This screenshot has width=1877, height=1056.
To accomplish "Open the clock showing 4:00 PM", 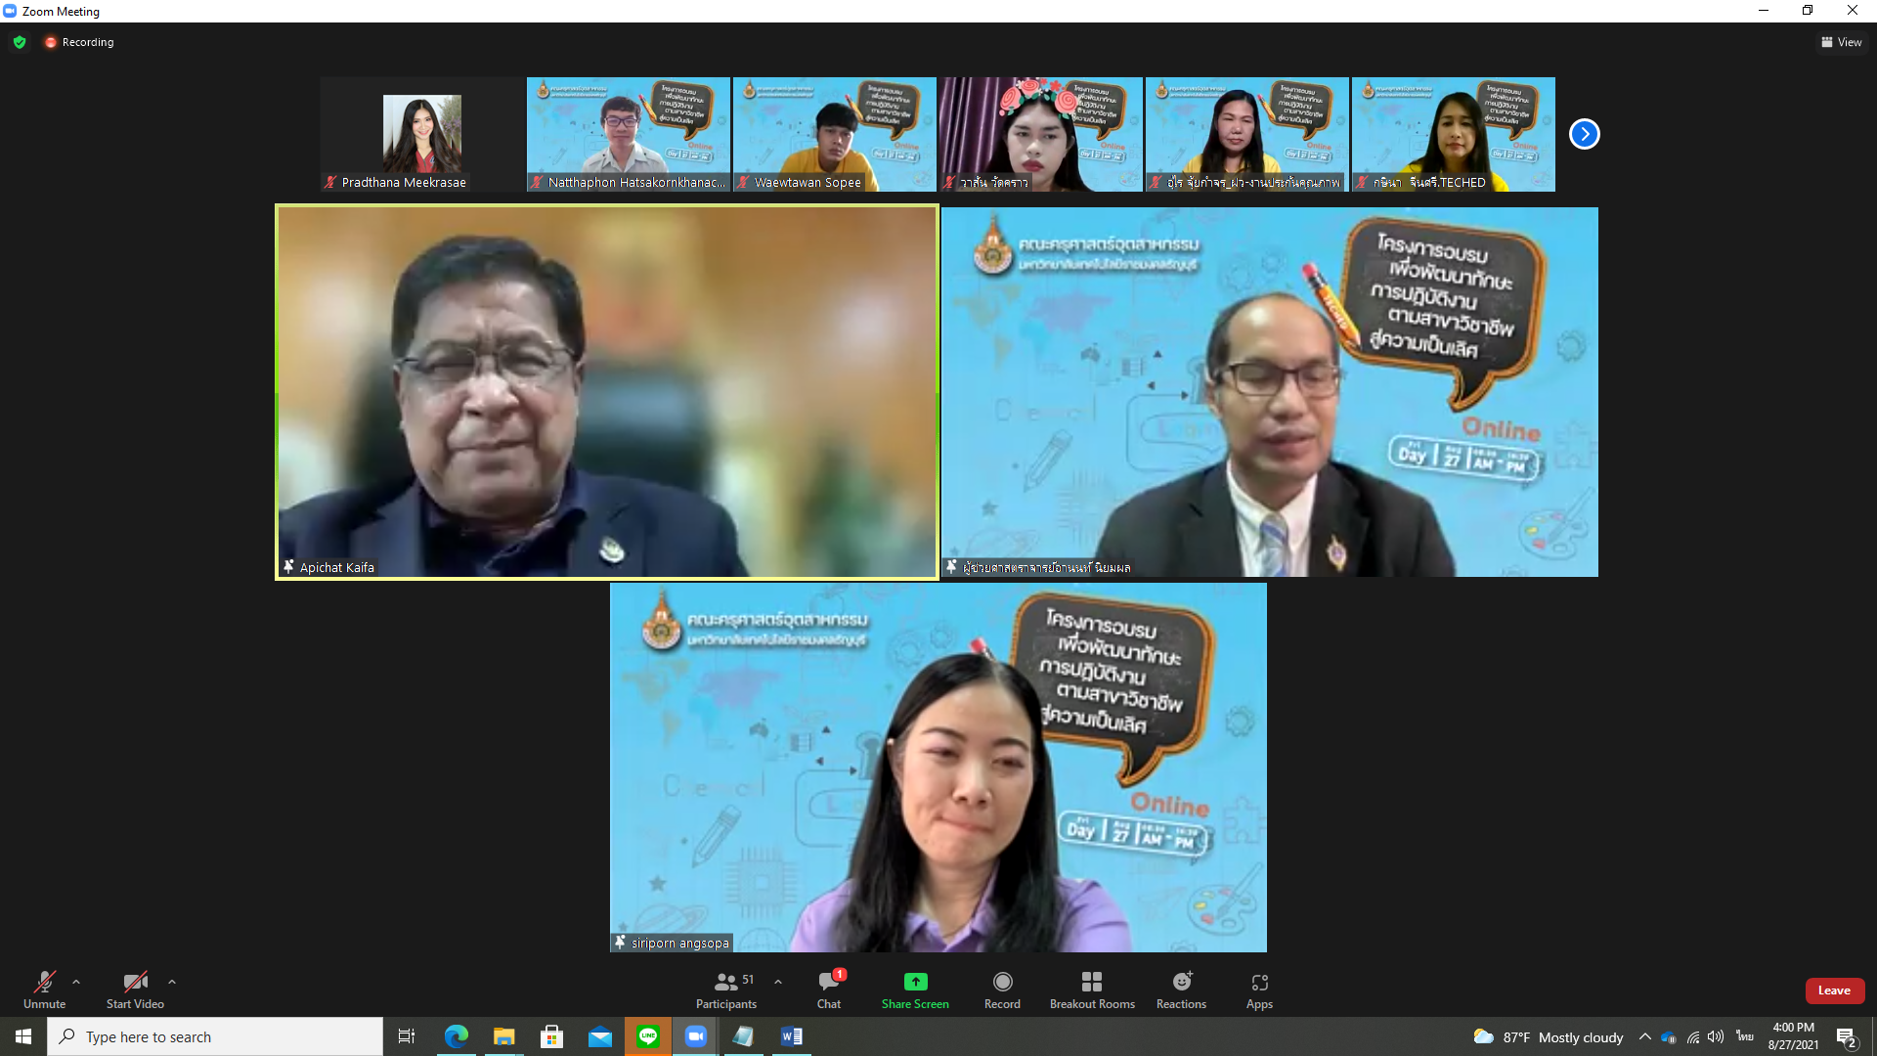I will coord(1793,1036).
